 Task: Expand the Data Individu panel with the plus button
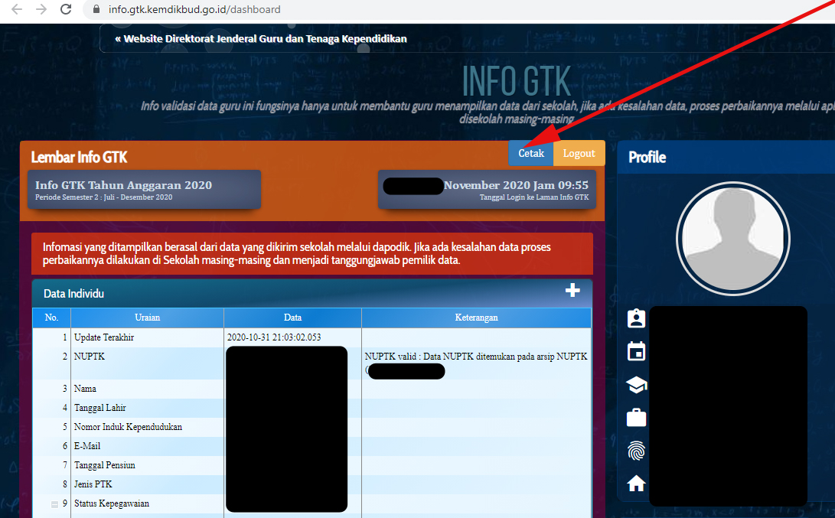[x=572, y=290]
